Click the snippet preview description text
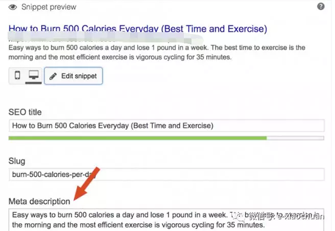The image size is (335, 231). point(157,52)
